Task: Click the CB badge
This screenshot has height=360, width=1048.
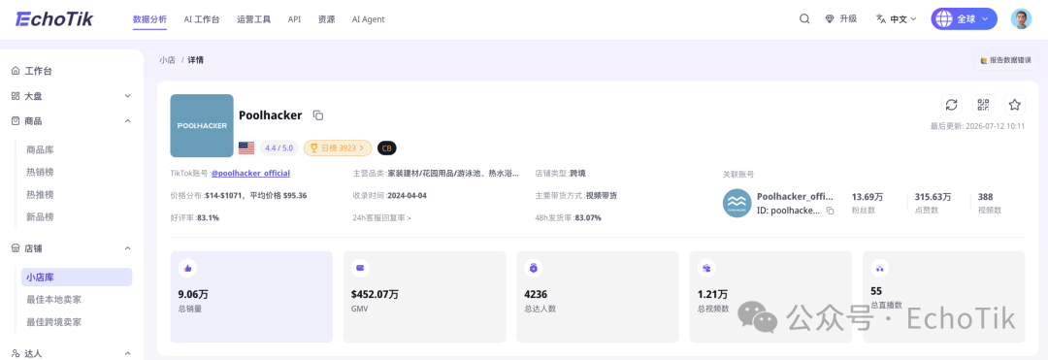Action: (x=387, y=147)
